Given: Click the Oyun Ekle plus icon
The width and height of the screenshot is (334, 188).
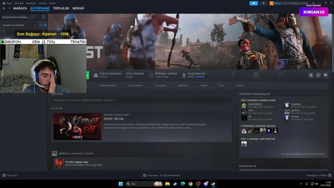Looking at the screenshot, I should click(x=4, y=175).
